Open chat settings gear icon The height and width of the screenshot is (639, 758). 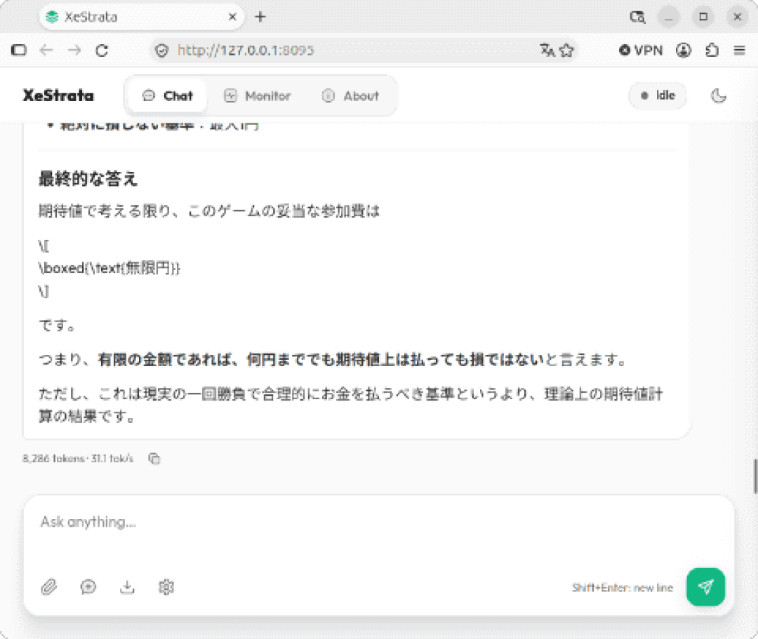click(x=166, y=587)
